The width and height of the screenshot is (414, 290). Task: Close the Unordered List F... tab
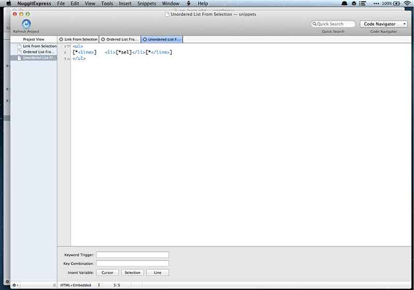(x=145, y=39)
